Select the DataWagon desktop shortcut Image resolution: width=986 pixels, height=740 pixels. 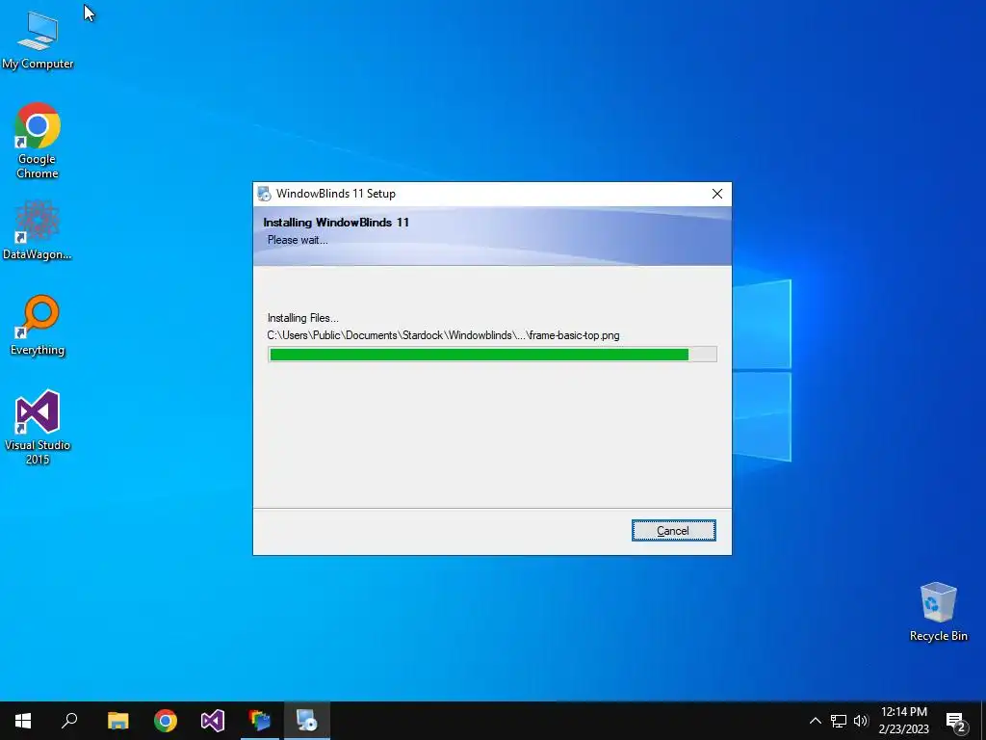click(38, 230)
